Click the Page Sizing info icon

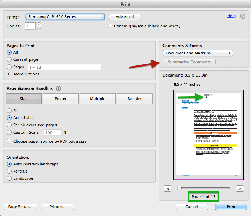pyautogui.click(x=59, y=89)
